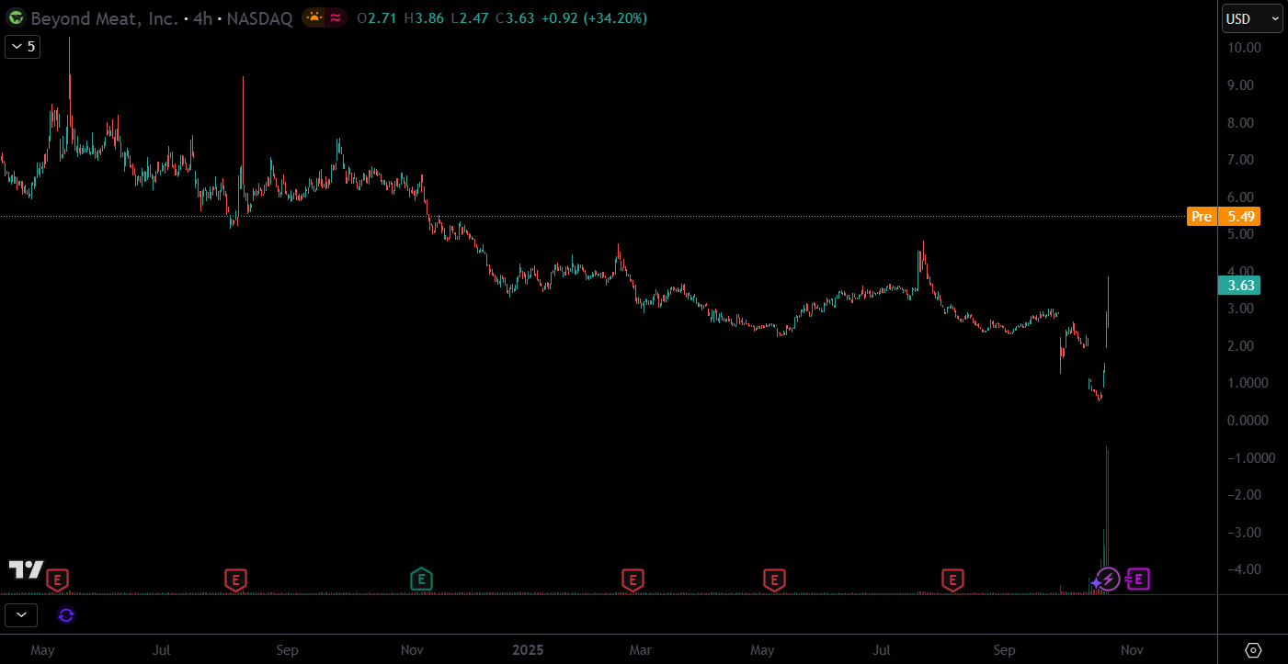Click the Beyond Meat symbol logo icon
Viewport: 1288px width, 664px height.
16,18
